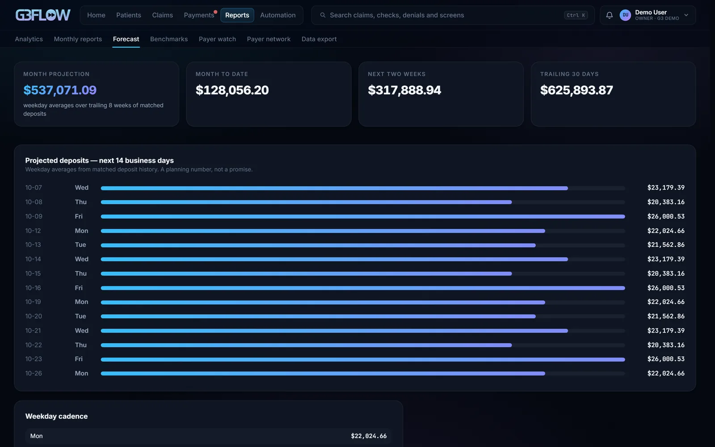
Task: Click the 10-08 date label
Action: tap(34, 202)
